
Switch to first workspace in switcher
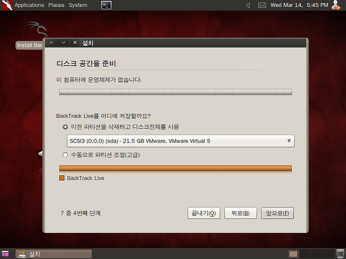[x=293, y=254]
